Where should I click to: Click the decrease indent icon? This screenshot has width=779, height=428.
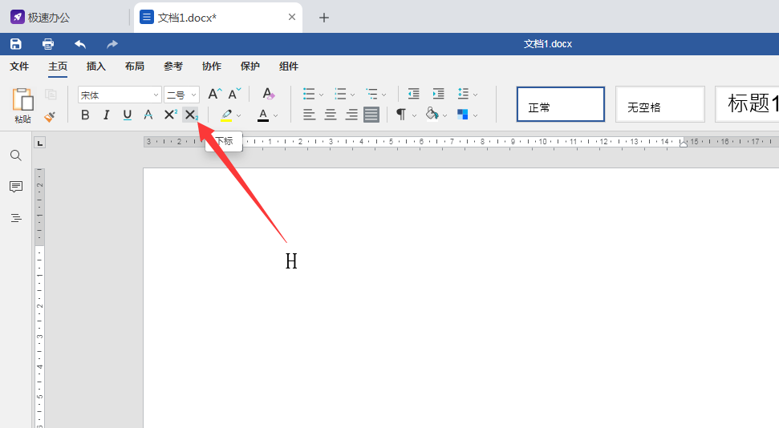coord(413,94)
